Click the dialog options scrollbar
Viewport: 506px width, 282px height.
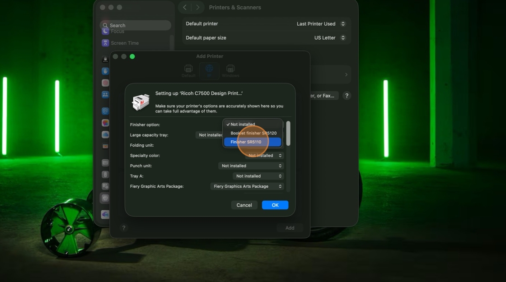288,134
